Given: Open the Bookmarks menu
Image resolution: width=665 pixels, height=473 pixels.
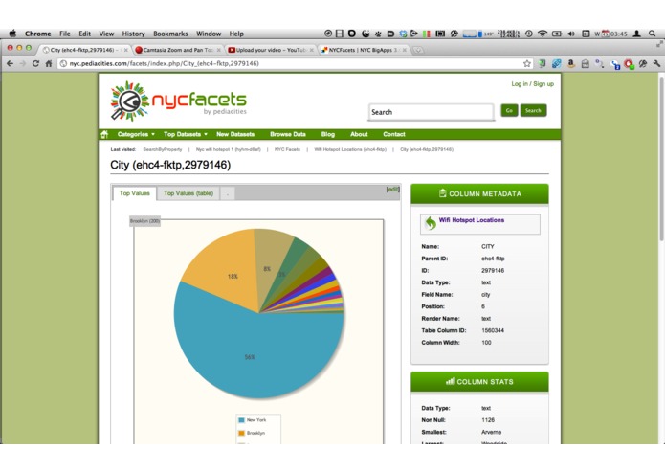Looking at the screenshot, I should [170, 34].
